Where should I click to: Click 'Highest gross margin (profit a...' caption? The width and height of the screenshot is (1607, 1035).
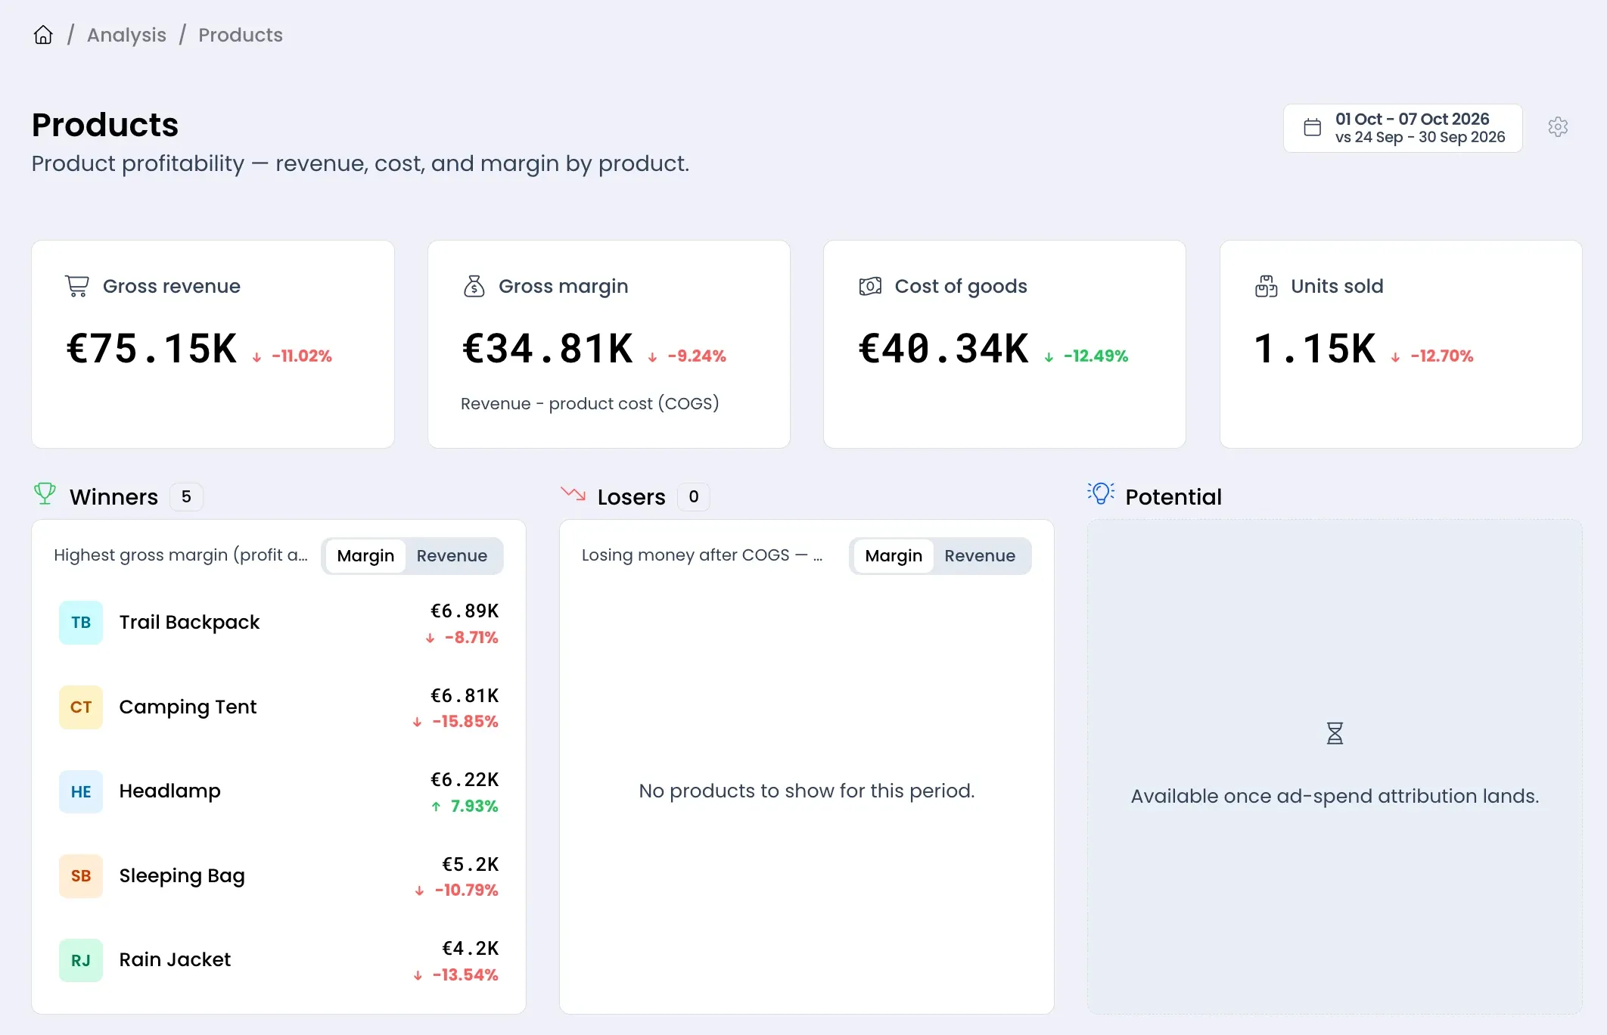pos(181,555)
